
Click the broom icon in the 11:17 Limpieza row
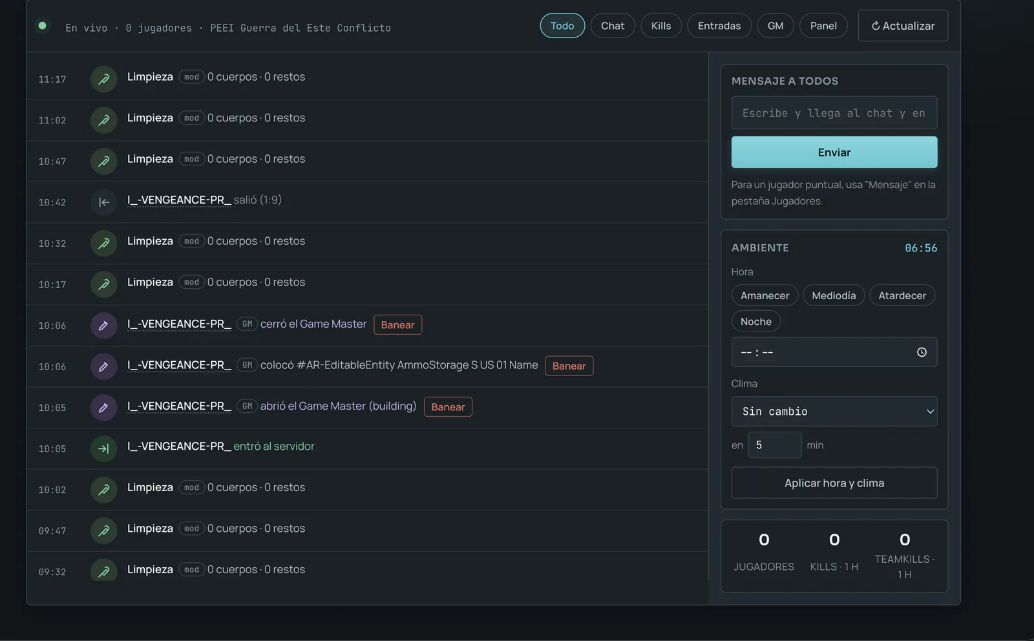pos(103,79)
